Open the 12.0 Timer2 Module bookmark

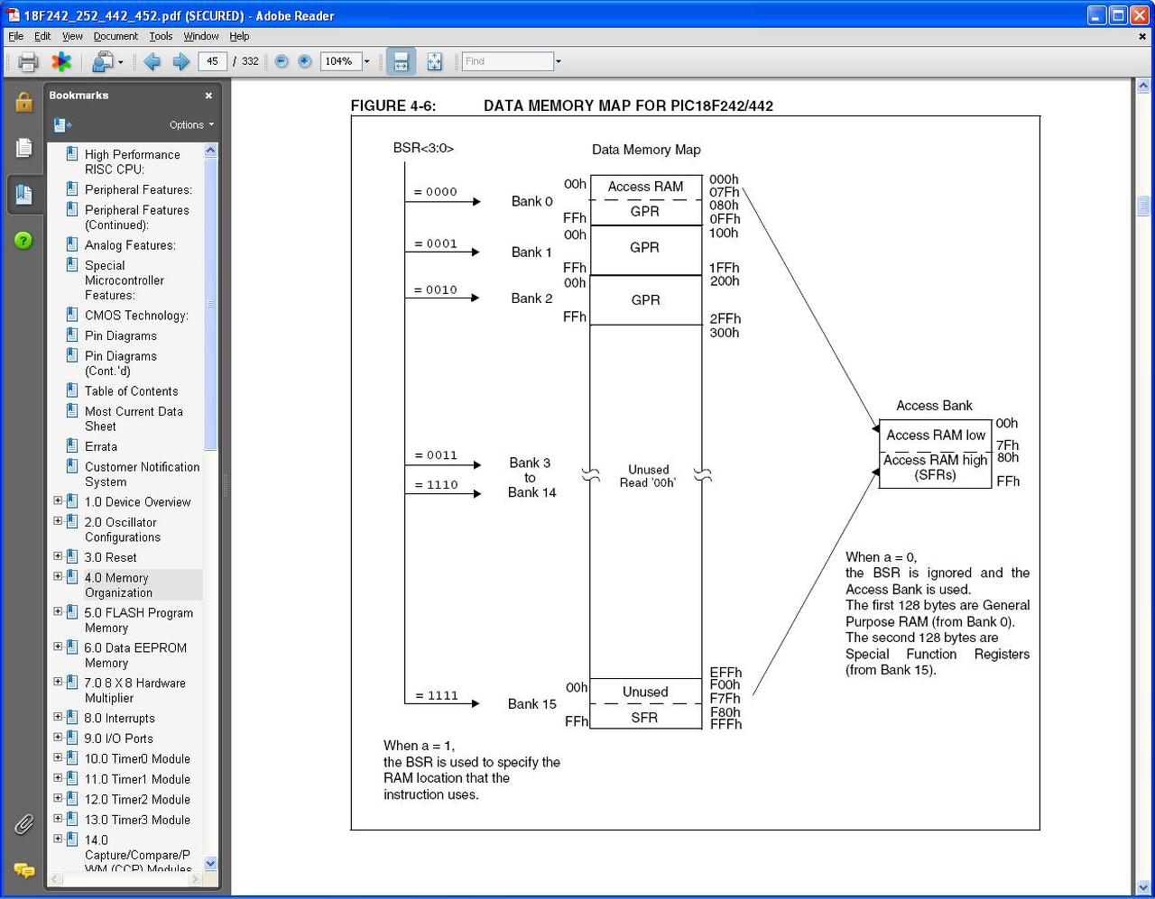tap(137, 800)
